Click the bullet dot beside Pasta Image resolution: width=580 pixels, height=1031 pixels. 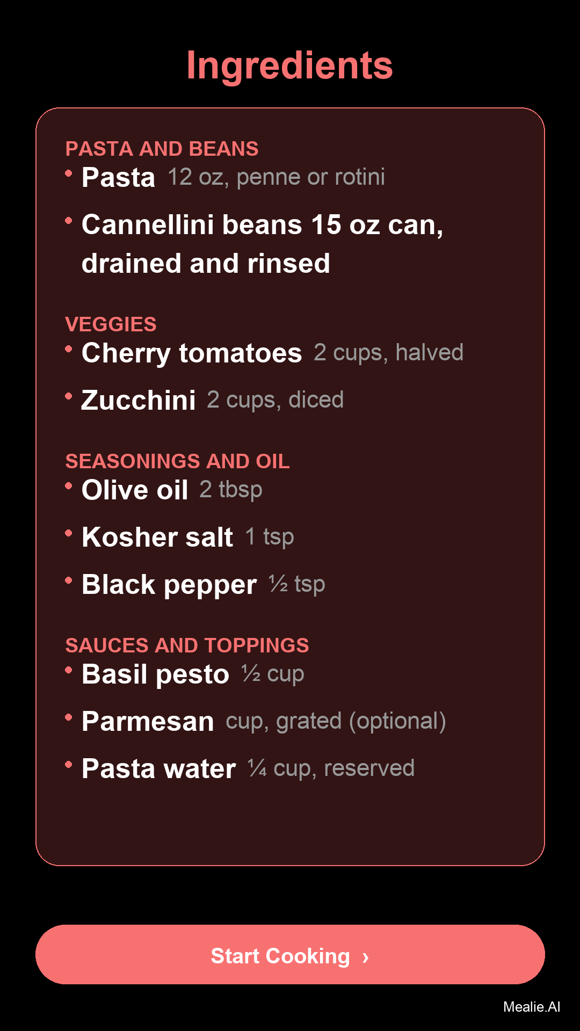click(x=69, y=173)
